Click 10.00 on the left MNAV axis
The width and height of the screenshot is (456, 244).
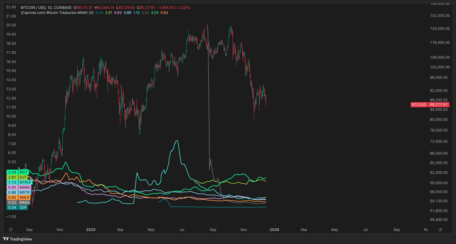pos(11,116)
